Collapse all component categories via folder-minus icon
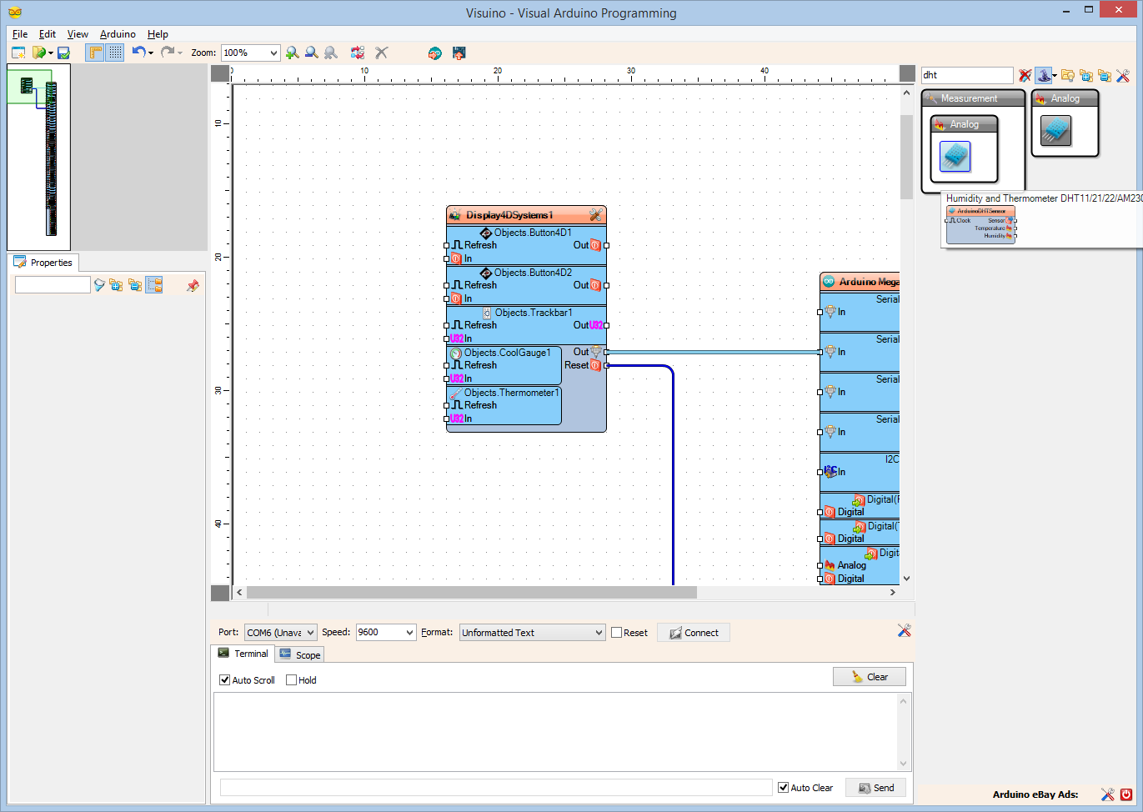1143x812 pixels. (1105, 75)
